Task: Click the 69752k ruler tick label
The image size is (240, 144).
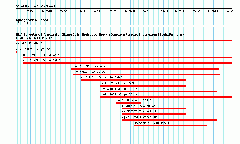Action: 64,11
